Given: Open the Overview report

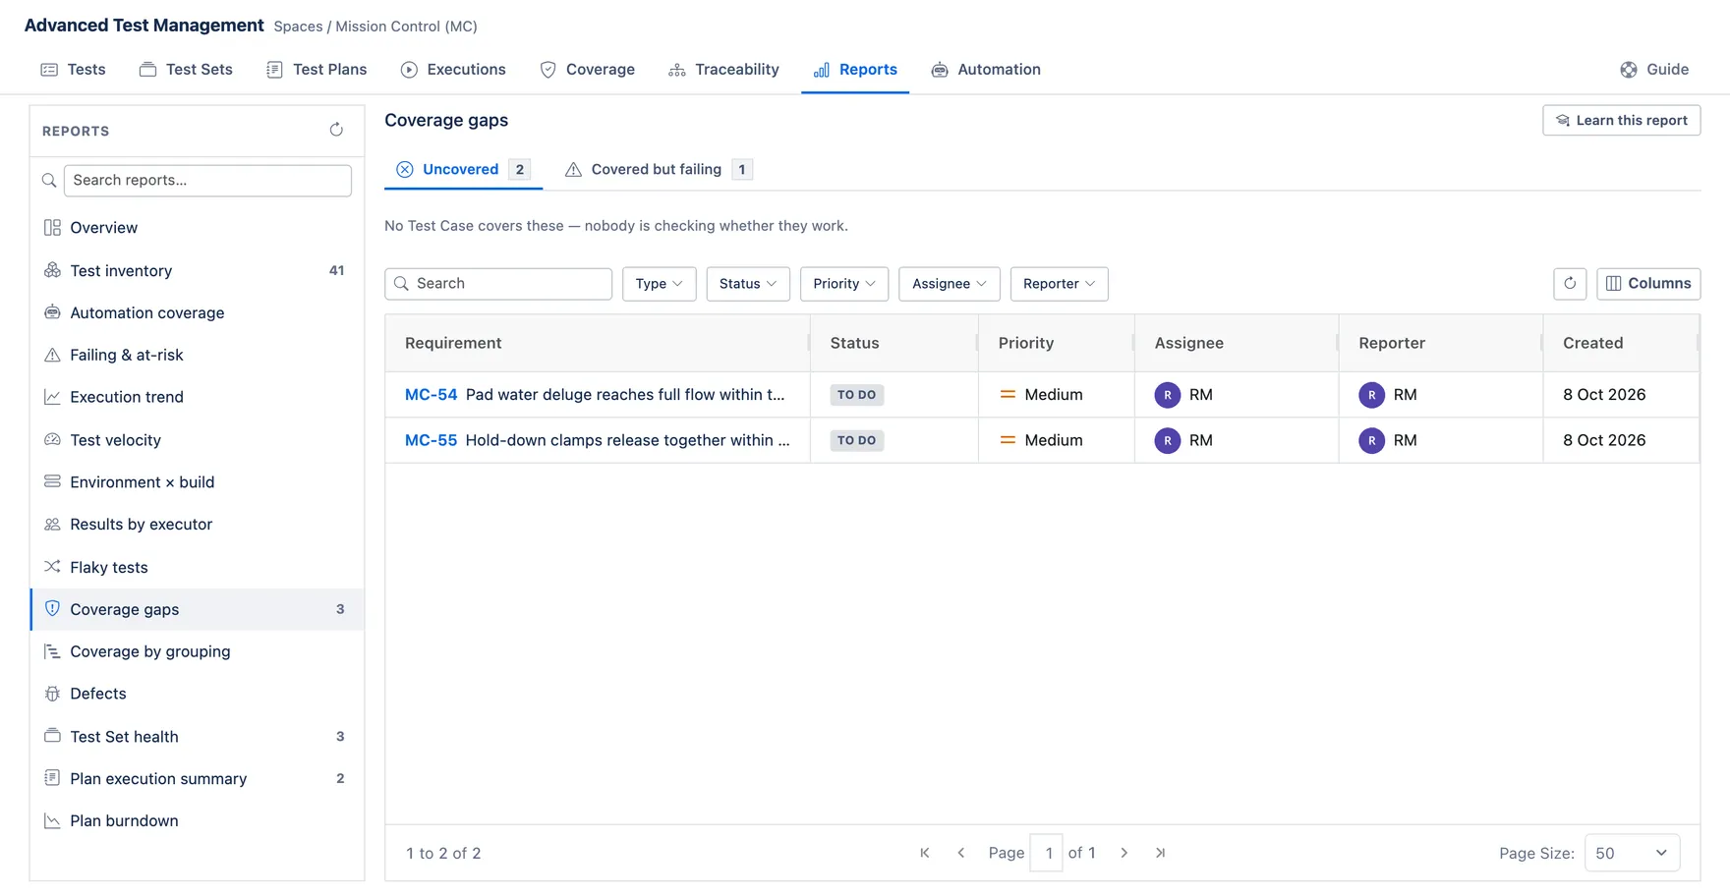Looking at the screenshot, I should 197,228.
